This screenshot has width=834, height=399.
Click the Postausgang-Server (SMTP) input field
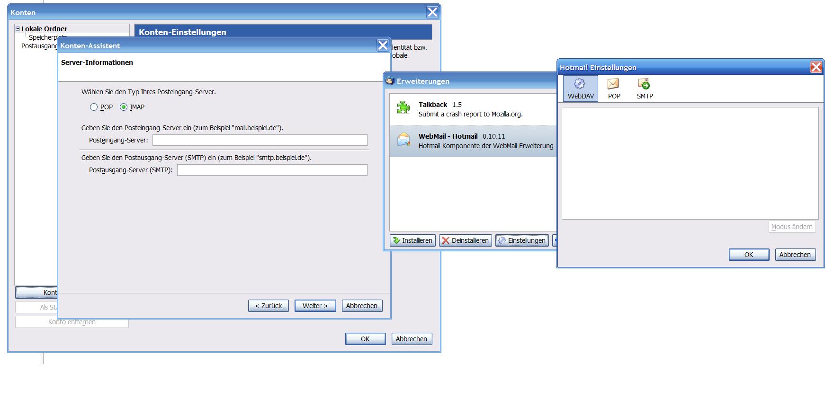click(x=272, y=170)
